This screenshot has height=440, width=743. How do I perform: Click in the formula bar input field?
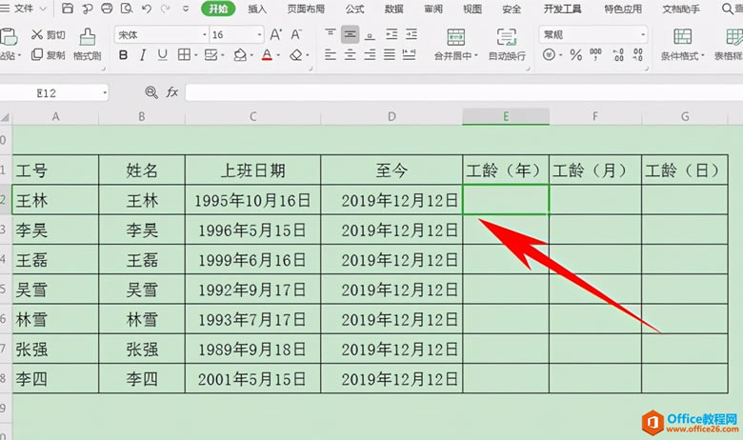click(464, 92)
